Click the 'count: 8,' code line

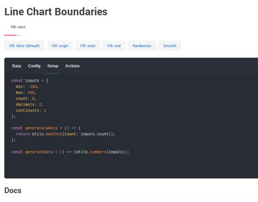[x=26, y=99]
